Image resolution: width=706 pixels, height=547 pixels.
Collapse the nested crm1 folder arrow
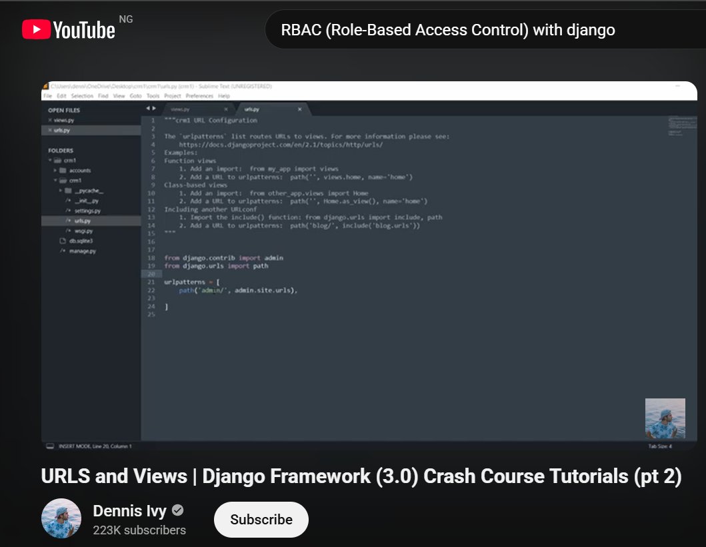[x=55, y=181]
